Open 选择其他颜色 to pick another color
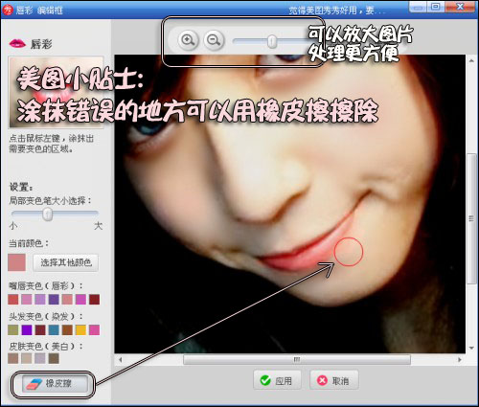The width and height of the screenshot is (479, 407). point(65,262)
